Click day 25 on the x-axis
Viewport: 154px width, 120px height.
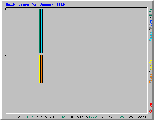pyautogui.click(x=117, y=117)
